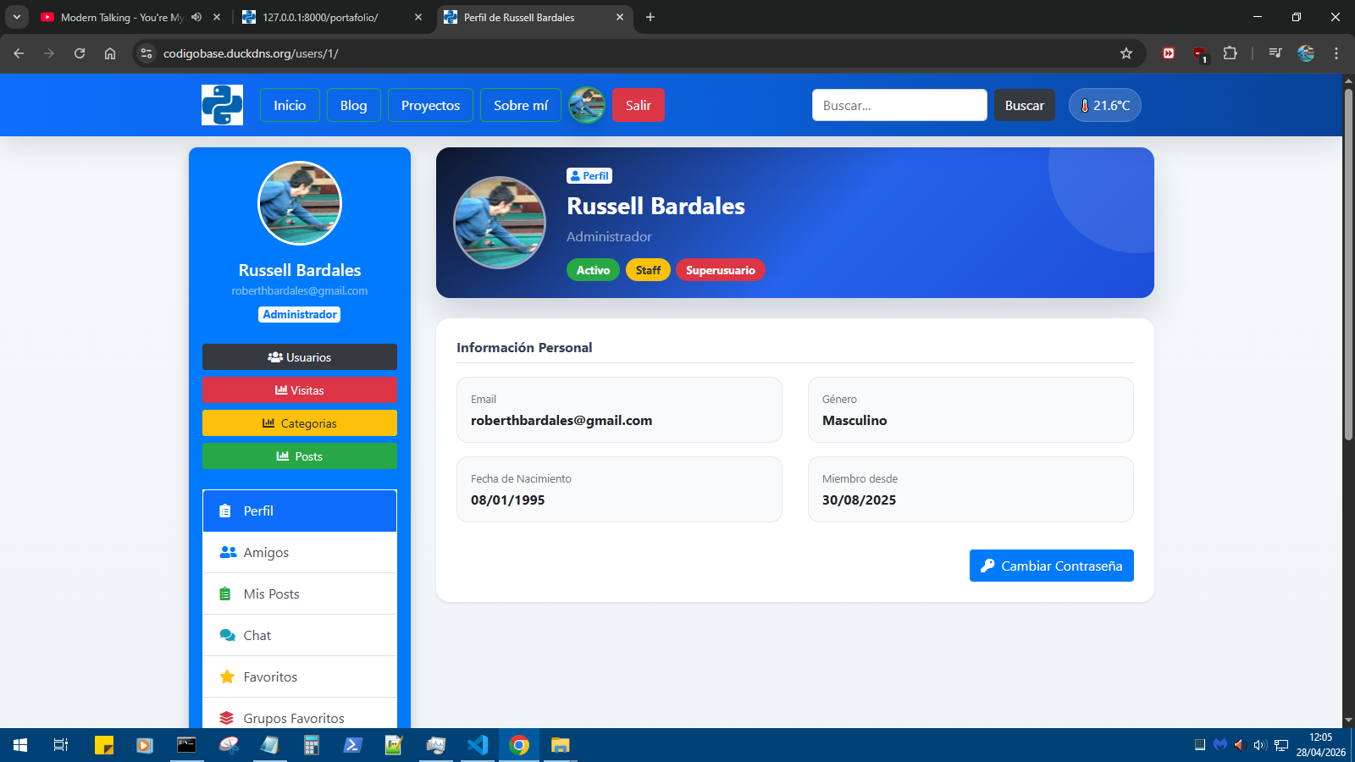The height and width of the screenshot is (762, 1355).
Task: Click the small Perfil label above the name
Action: [x=589, y=176]
